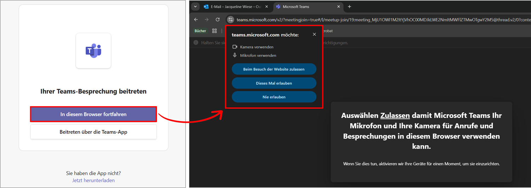531x188 pixels.
Task: Click 'Nie erlauben' button
Action: [274, 97]
